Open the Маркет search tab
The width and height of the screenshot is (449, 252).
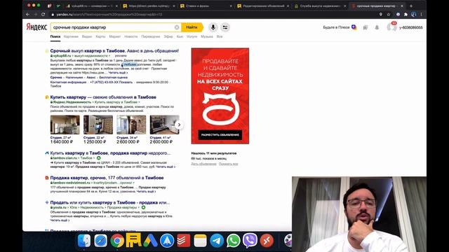(x=115, y=36)
